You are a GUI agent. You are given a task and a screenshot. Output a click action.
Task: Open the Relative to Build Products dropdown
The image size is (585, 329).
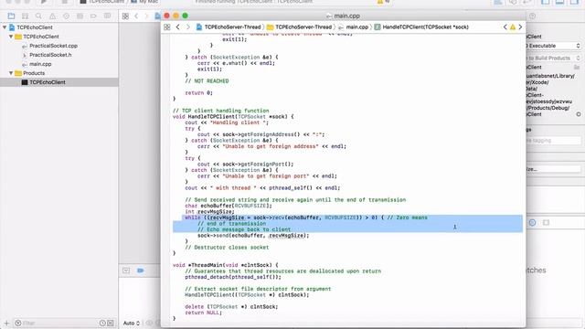[x=554, y=58]
